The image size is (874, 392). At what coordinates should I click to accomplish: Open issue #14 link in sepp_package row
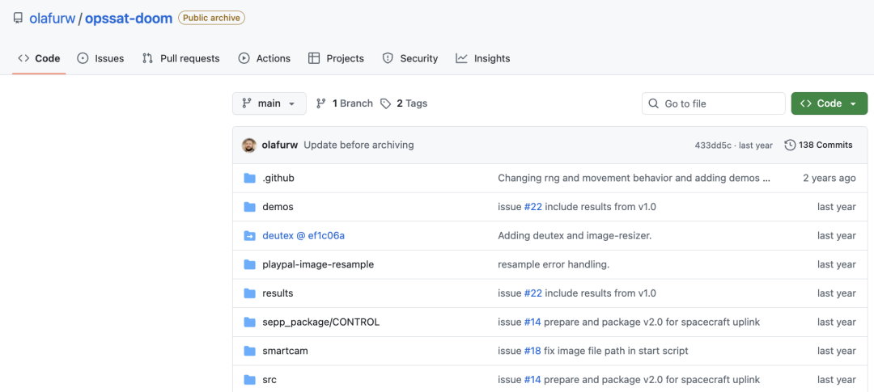pyautogui.click(x=532, y=322)
